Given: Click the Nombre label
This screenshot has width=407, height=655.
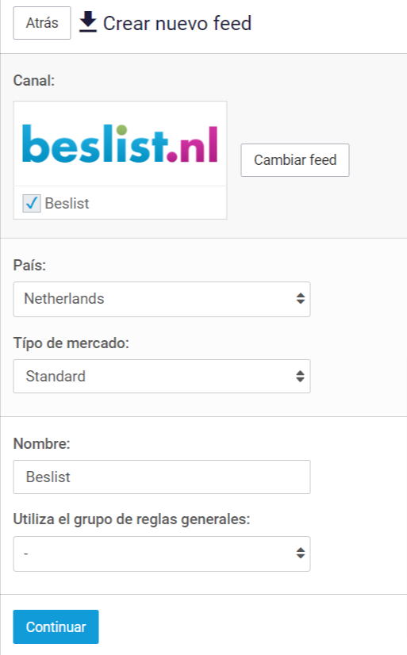Looking at the screenshot, I should pyautogui.click(x=41, y=443).
